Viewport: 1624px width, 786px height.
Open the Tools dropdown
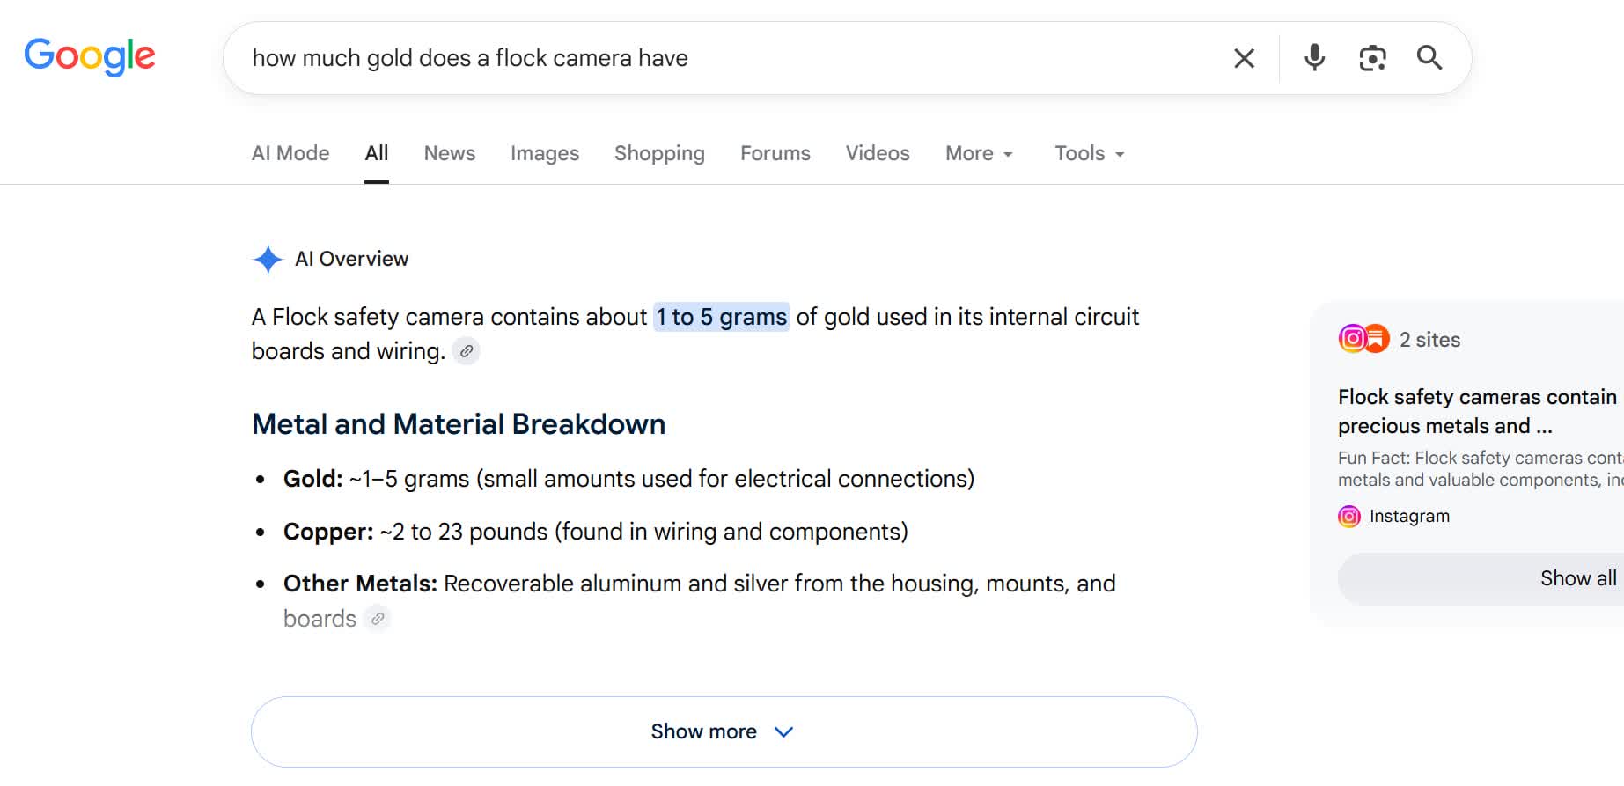[x=1090, y=153]
